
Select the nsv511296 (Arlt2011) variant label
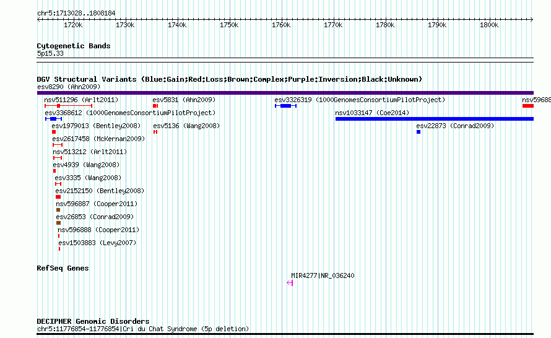pyautogui.click(x=81, y=100)
